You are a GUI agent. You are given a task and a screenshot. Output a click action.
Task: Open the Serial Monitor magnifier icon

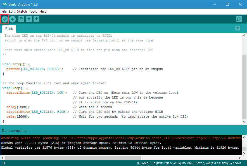(x=239, y=19)
